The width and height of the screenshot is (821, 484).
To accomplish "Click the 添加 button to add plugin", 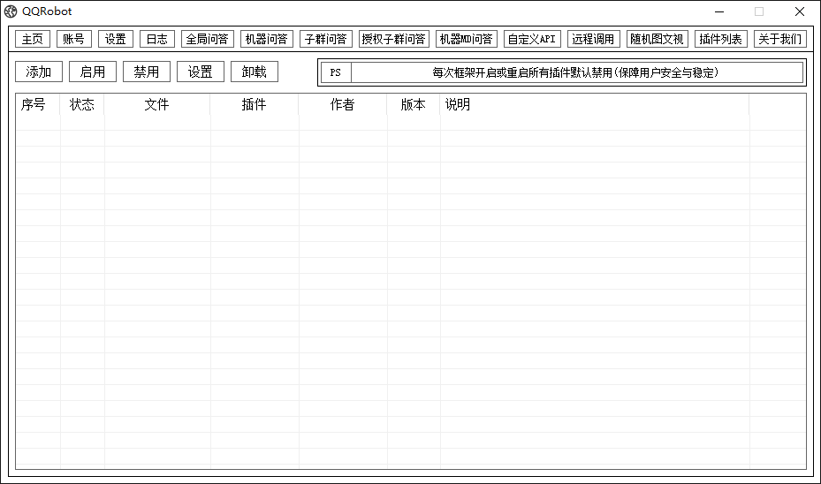I will click(x=39, y=72).
